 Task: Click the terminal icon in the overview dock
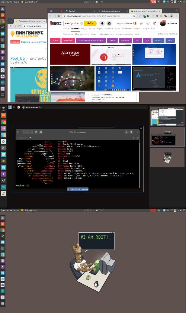(x=3, y=148)
